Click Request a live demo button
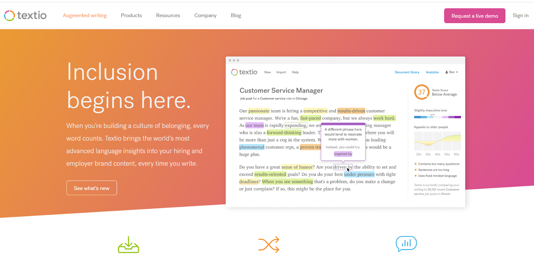 click(475, 16)
